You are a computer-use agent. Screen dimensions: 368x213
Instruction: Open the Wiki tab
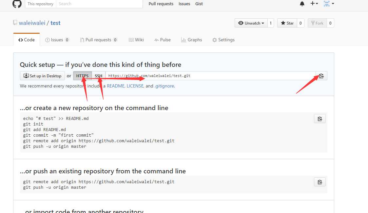pyautogui.click(x=136, y=40)
